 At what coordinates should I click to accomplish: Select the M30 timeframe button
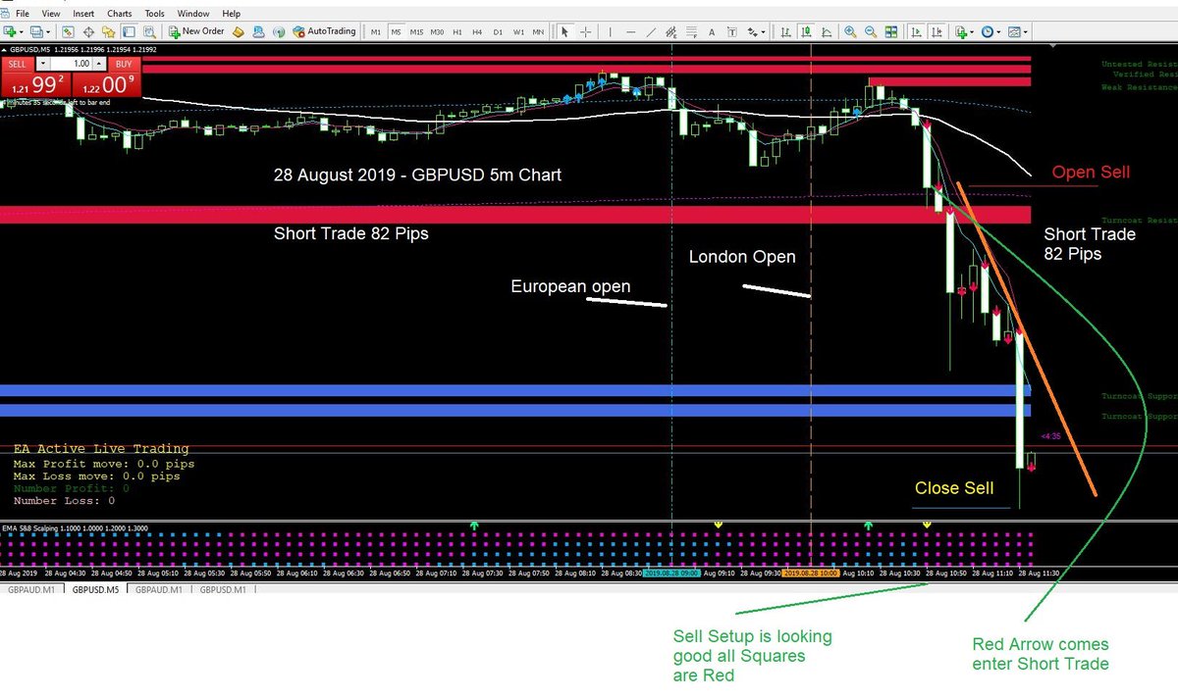coord(437,31)
